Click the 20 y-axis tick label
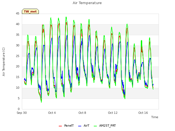The image size is (175, 131). click(17, 67)
